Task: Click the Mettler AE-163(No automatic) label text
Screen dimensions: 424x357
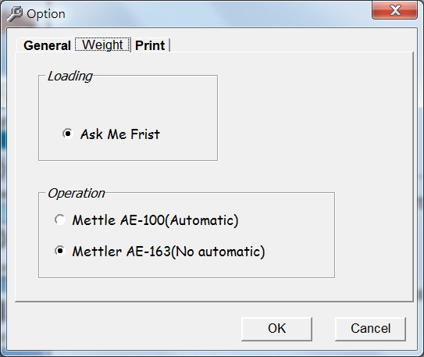Action: 169,252
